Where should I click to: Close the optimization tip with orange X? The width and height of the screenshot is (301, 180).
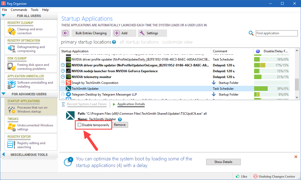pyautogui.click(x=296, y=157)
